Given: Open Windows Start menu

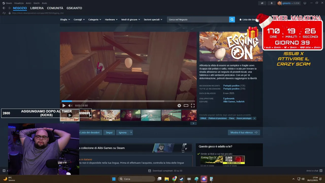Looking at the screenshot, I should [x=114, y=179].
